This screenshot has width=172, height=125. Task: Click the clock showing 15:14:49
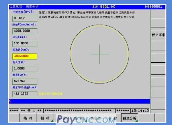(x=140, y=110)
